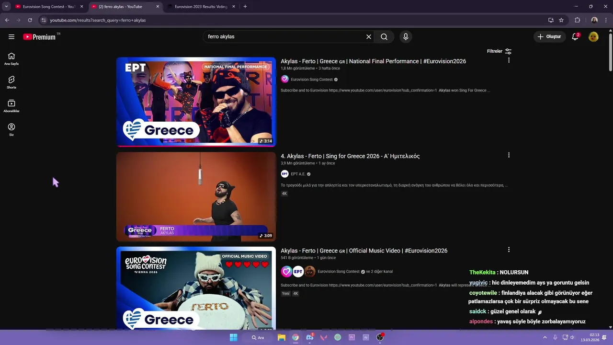Open File Explorer from the taskbar
This screenshot has height=345, width=613.
[282, 337]
